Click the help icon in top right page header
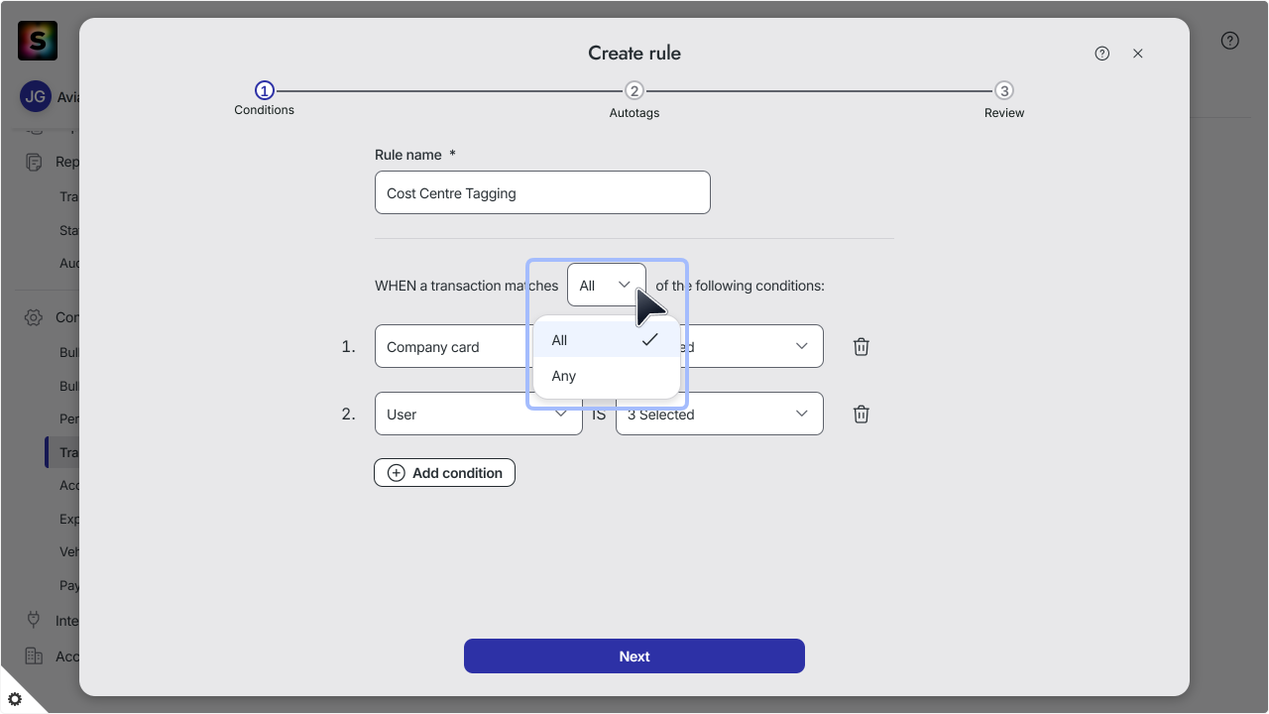1269x714 pixels. coord(1230,41)
